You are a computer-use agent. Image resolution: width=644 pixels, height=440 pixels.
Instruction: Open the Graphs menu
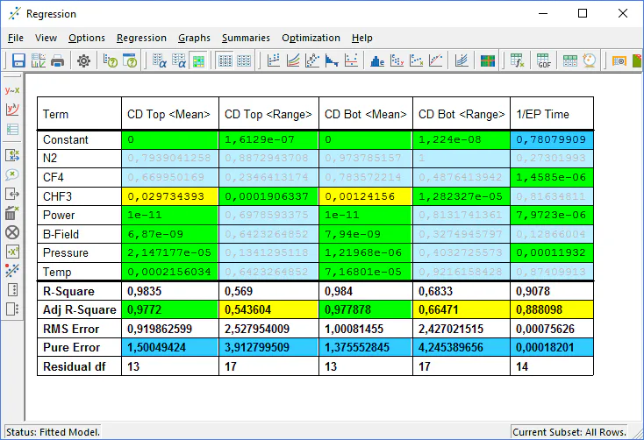tap(194, 38)
